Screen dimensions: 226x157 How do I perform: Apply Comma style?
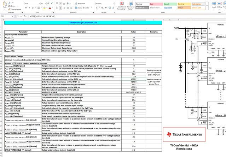106,8
